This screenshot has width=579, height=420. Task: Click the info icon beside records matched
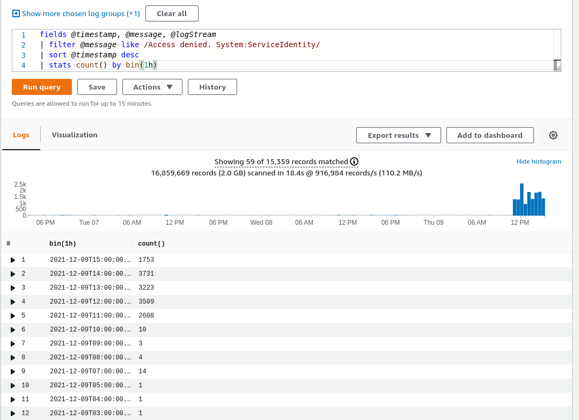[x=355, y=161]
